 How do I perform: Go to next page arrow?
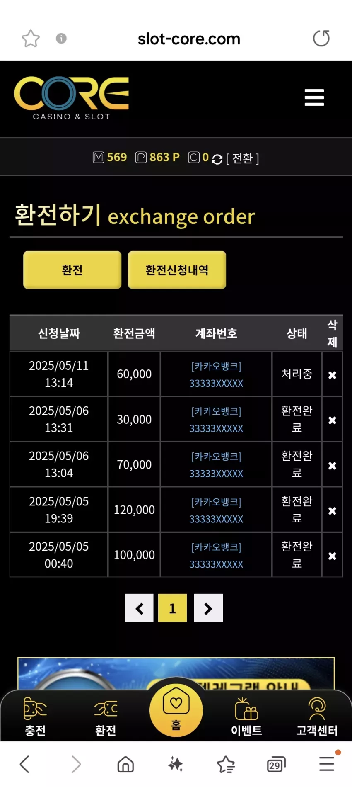pyautogui.click(x=208, y=608)
